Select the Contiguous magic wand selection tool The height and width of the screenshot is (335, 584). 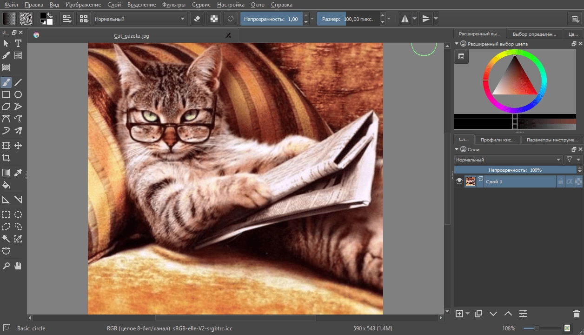6,239
